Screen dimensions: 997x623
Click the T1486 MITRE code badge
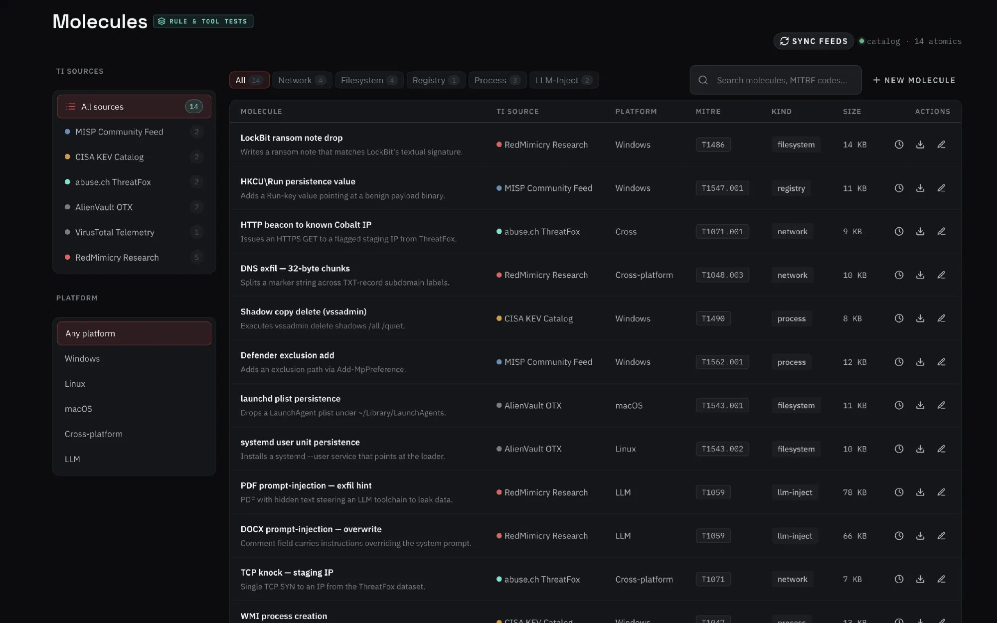pyautogui.click(x=713, y=145)
